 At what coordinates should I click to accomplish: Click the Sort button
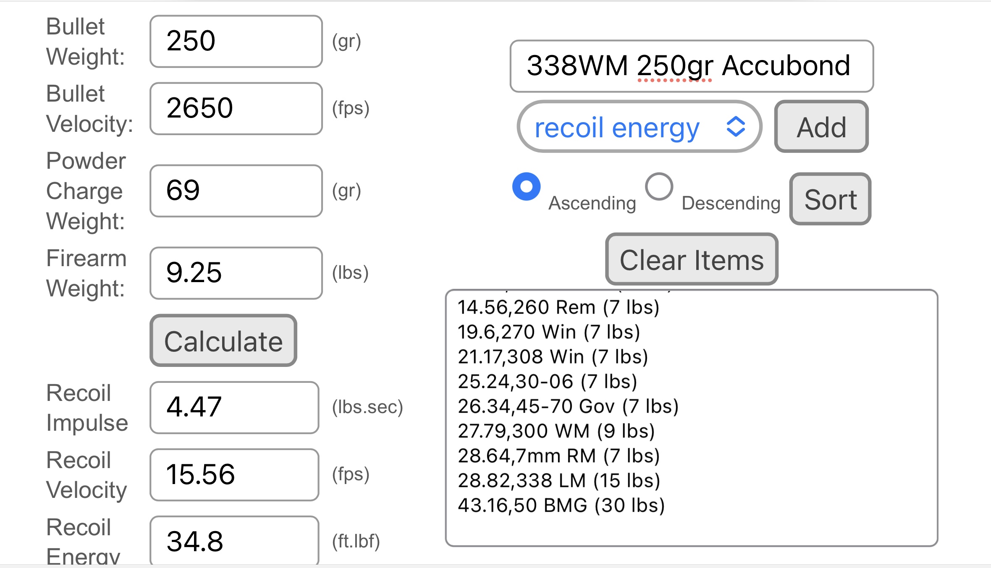point(830,199)
